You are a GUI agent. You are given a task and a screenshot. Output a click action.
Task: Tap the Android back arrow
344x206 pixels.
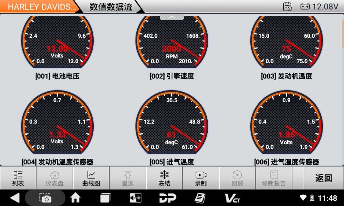point(15,198)
